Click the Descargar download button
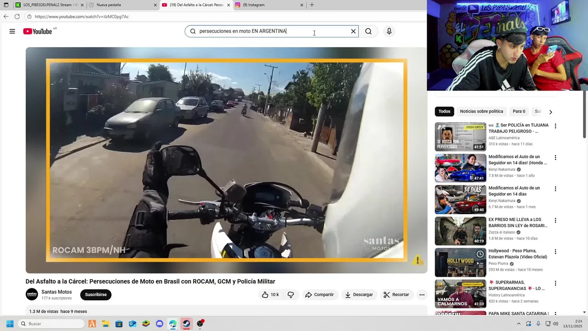The image size is (588, 331). tap(359, 295)
